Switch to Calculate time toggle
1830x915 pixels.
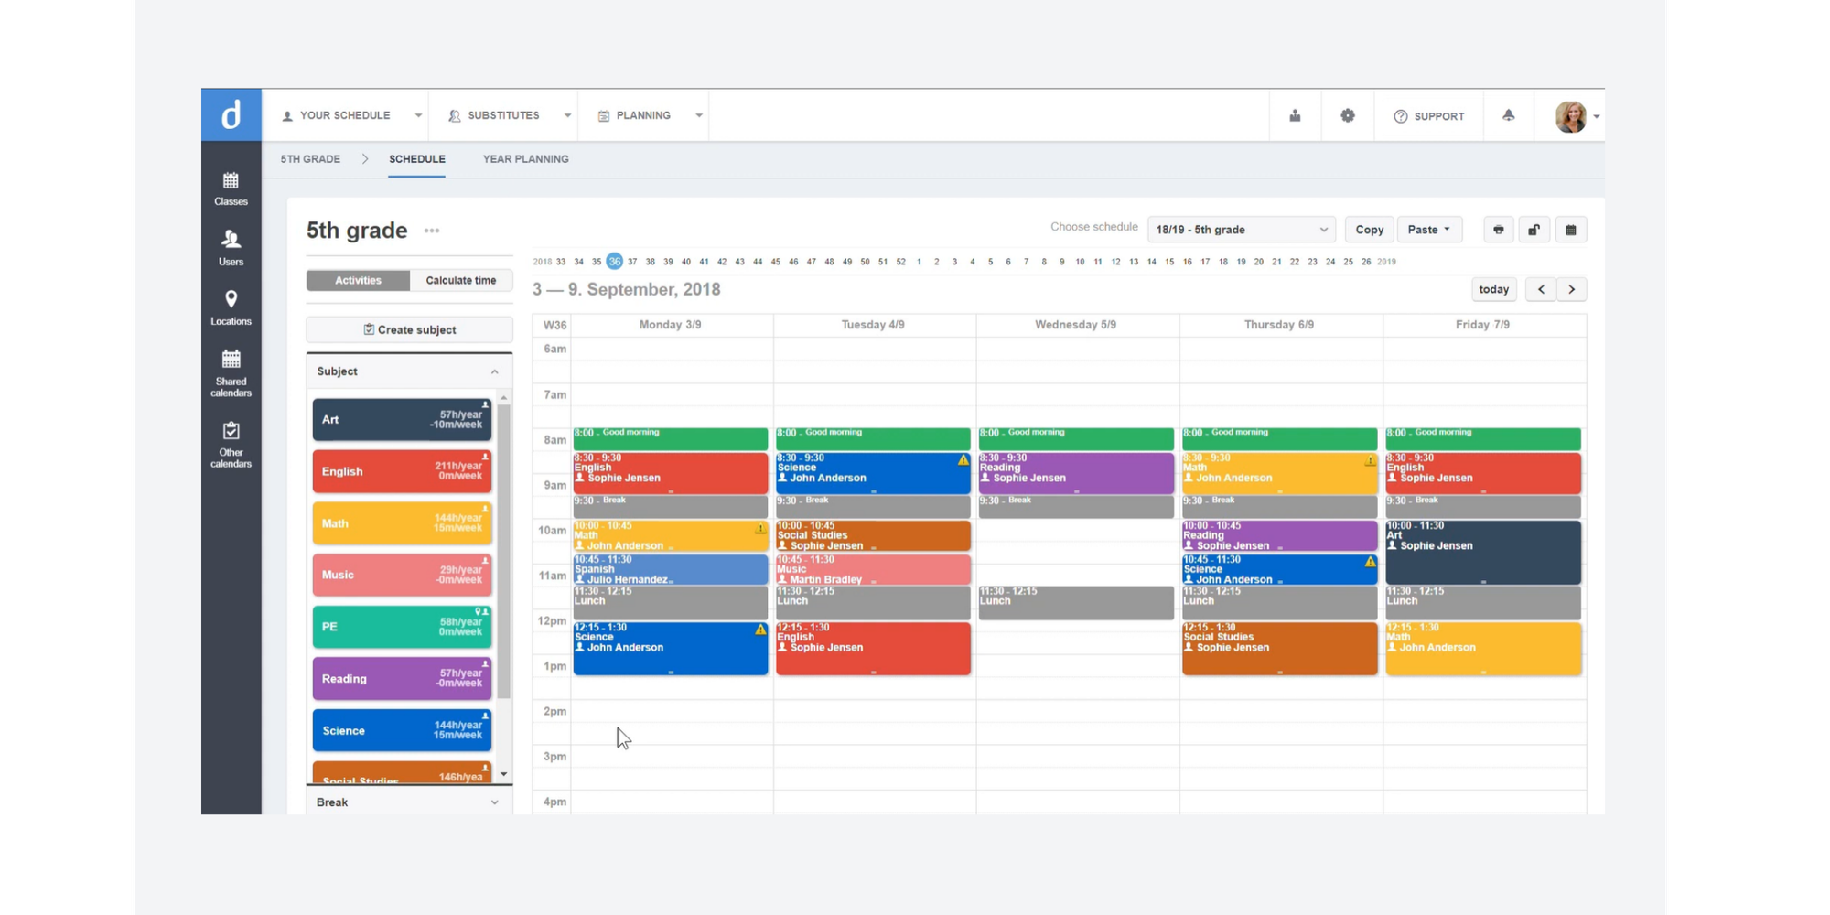coord(461,281)
